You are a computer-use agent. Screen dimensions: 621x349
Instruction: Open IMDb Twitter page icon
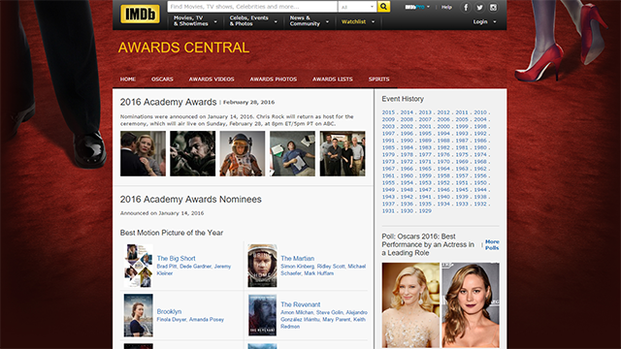(x=479, y=7)
